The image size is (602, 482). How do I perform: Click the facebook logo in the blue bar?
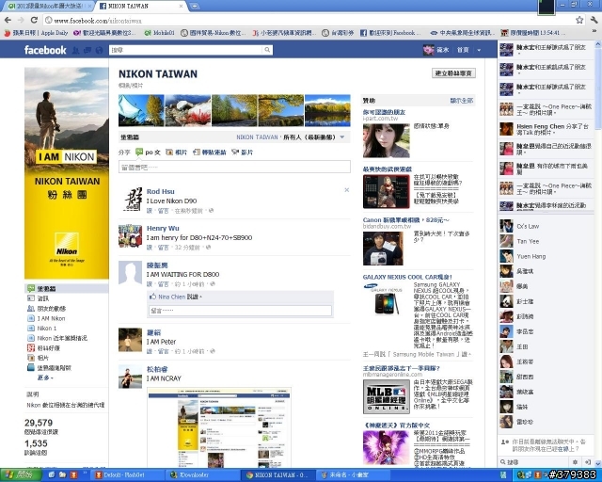[45, 50]
